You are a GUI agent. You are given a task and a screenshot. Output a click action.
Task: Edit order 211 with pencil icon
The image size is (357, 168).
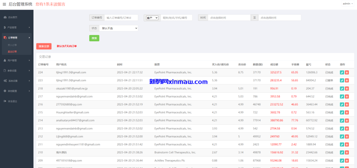click(342, 144)
